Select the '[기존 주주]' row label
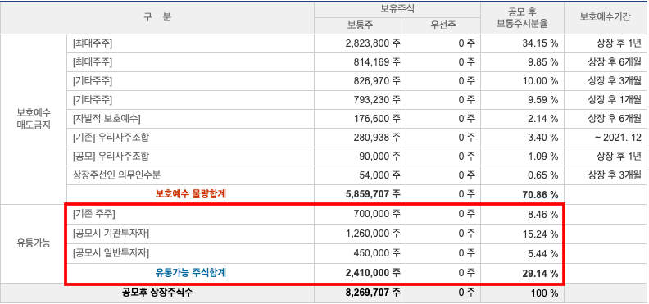 point(93,214)
